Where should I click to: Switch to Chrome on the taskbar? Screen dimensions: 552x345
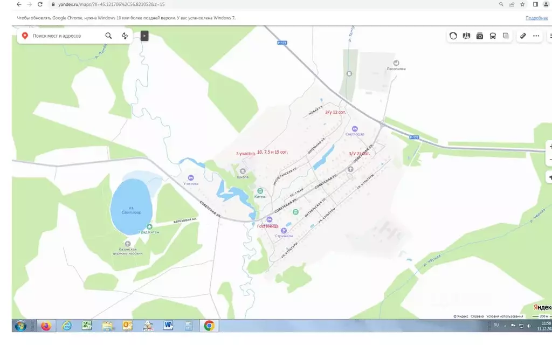pos(209,326)
